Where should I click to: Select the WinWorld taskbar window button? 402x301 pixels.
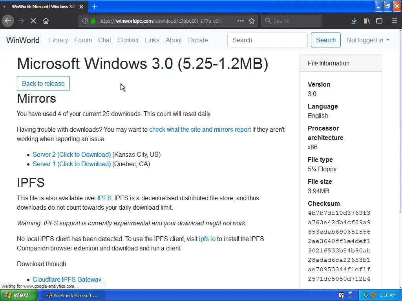click(x=73, y=296)
